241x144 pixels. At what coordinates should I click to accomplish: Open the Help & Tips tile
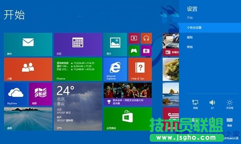click(x=140, y=69)
